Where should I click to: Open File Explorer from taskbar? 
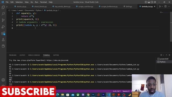point(63,95)
